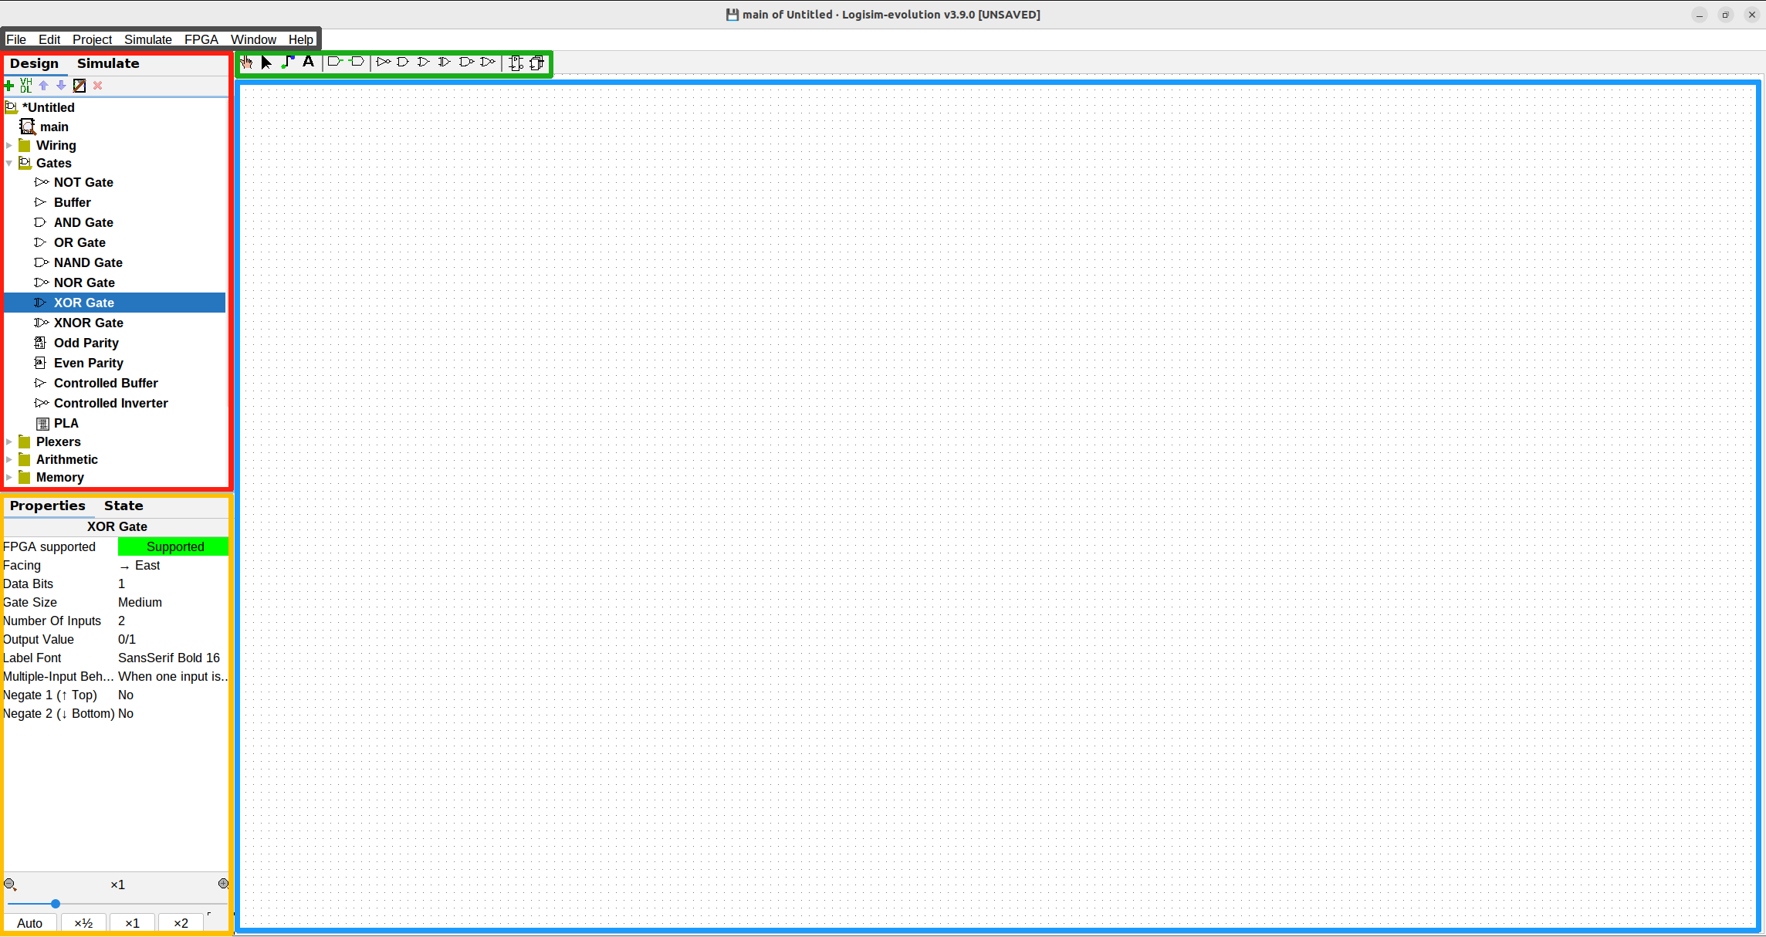Select the Wiring tool in toolbar

(x=288, y=63)
